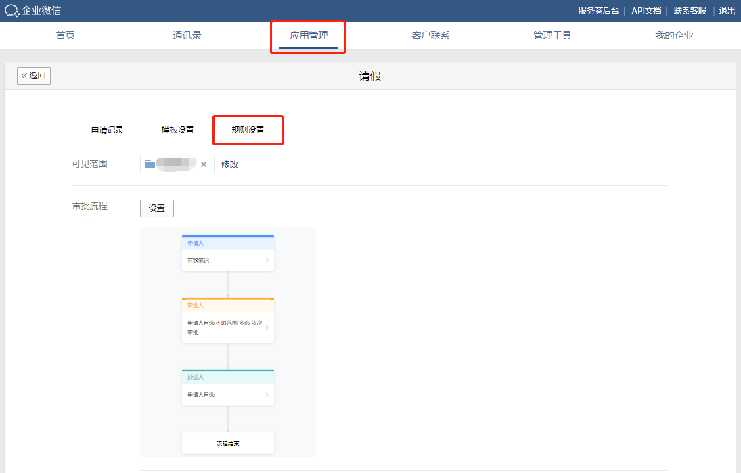Switch to the 通讯录 navigation tab

187,35
